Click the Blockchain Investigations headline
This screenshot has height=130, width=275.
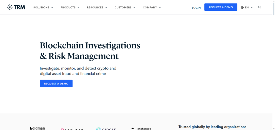pyautogui.click(x=90, y=51)
